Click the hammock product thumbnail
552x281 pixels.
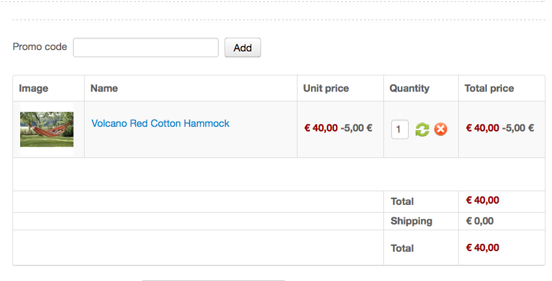(47, 129)
